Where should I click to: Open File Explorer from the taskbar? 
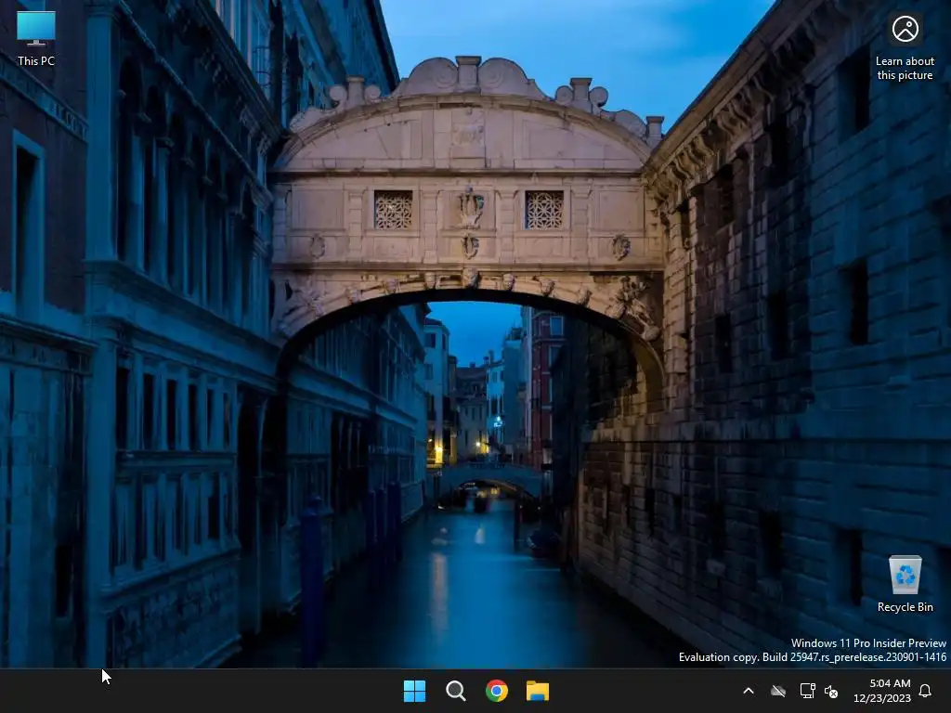tap(538, 691)
